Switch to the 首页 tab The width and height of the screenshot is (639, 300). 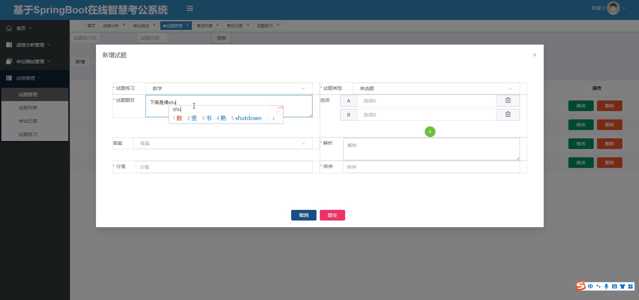(x=91, y=26)
